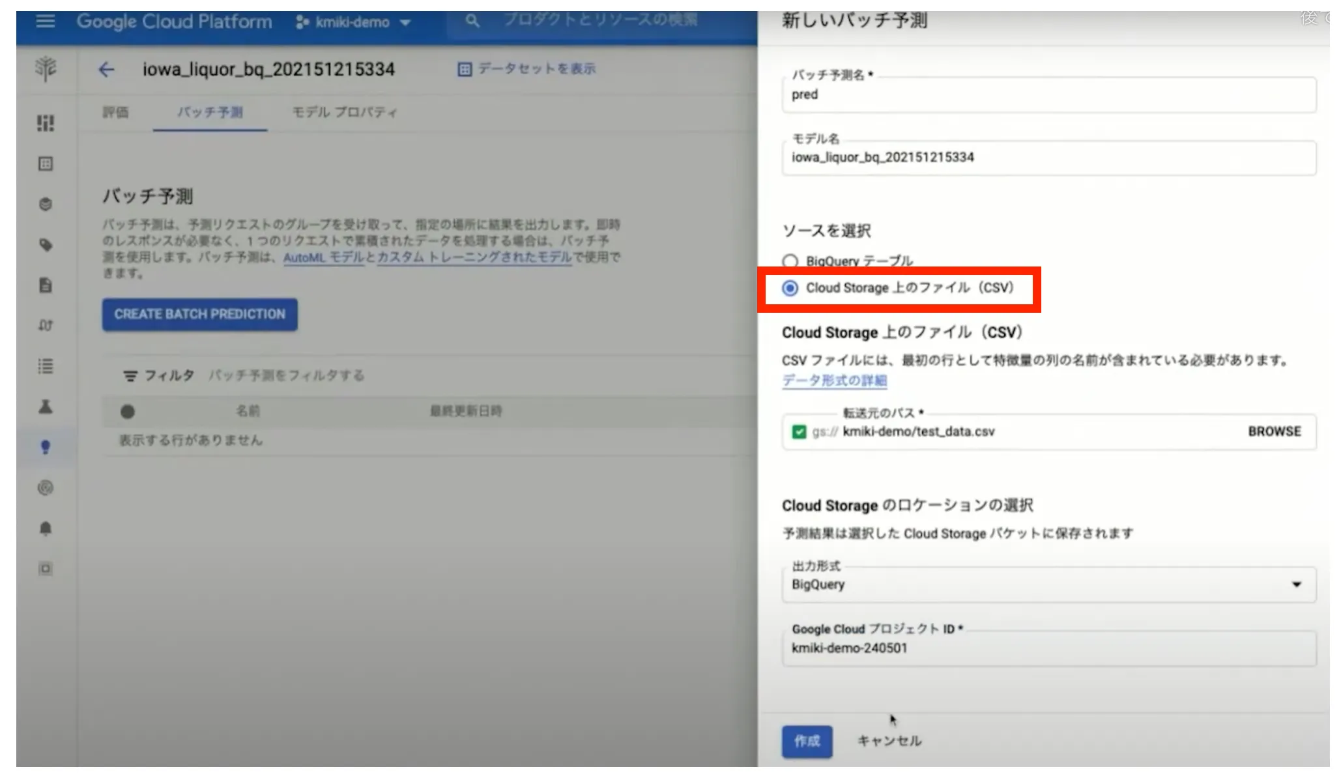Click the バッチ予測名 input field
This screenshot has height=778, width=1341.
(x=1048, y=95)
